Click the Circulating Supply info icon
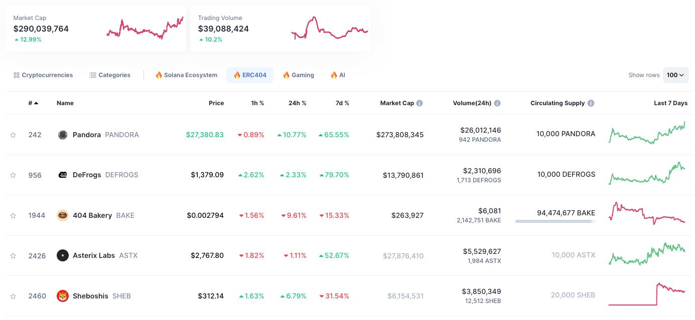This screenshot has width=695, height=320. [591, 103]
